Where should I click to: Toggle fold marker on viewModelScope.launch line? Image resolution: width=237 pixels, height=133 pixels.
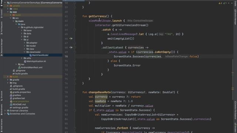[x=75, y=21]
